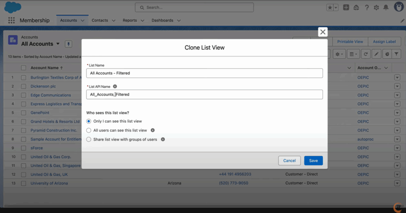Screen dimensions: 406x213
Task: Open the GenePoint account link
Action: coord(40,113)
